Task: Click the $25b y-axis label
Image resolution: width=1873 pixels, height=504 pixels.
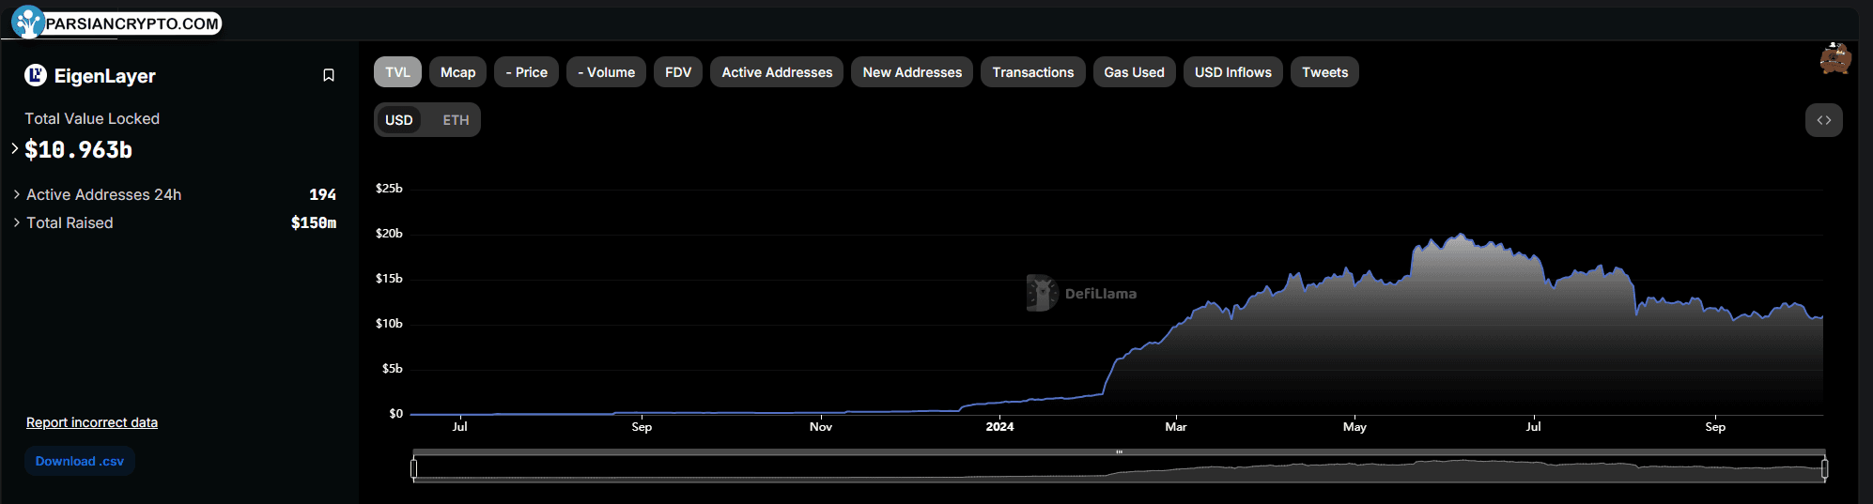Action: 389,188
